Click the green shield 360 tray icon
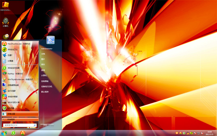 [x=184, y=133]
